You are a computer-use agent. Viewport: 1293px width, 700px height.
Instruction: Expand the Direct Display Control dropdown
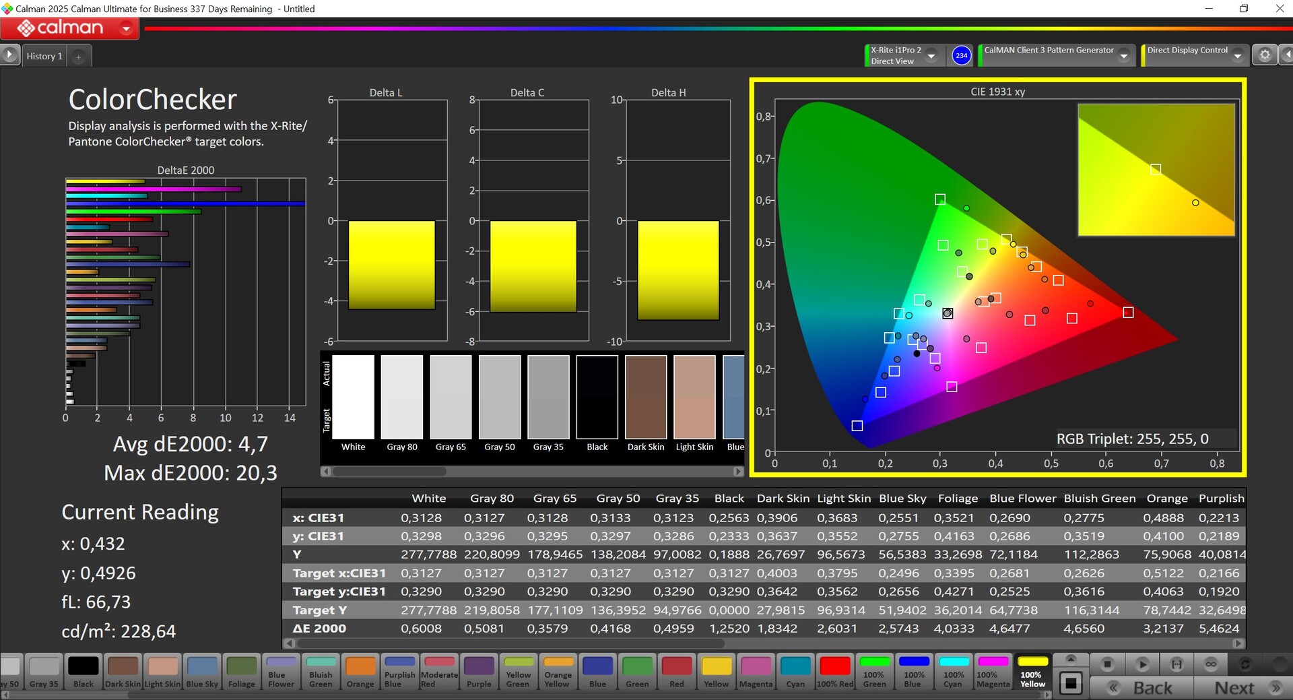[x=1237, y=56]
